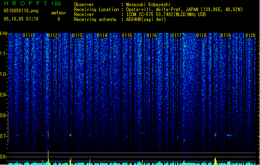The height and width of the screenshot is (165, 260).
Task: Click the HROFFT 1.0.0 title text
Action: click(33, 3)
